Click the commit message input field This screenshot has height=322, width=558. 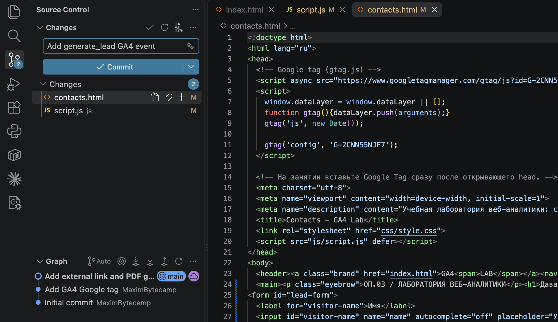(x=121, y=46)
